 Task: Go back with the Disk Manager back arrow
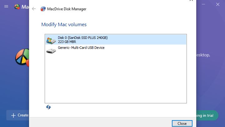(x=34, y=9)
